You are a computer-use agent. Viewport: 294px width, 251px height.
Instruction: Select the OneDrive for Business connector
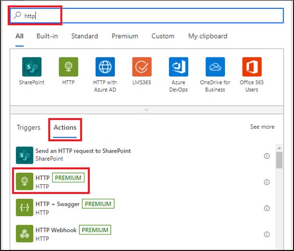pos(215,67)
